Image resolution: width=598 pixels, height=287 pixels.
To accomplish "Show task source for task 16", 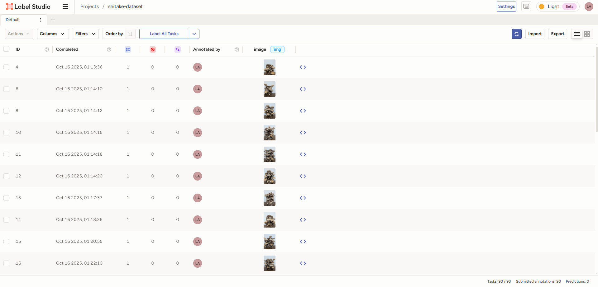I will 303,263.
